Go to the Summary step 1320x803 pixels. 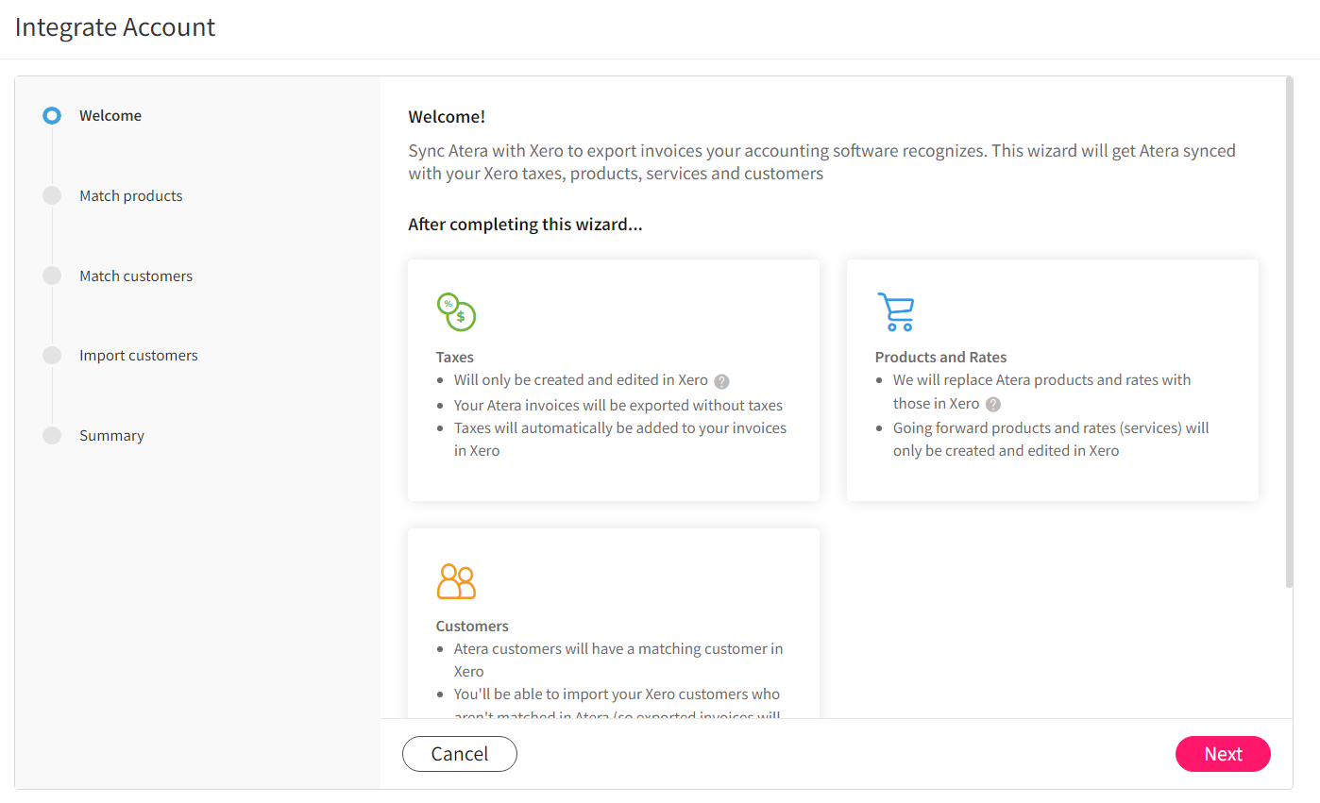[x=111, y=435]
